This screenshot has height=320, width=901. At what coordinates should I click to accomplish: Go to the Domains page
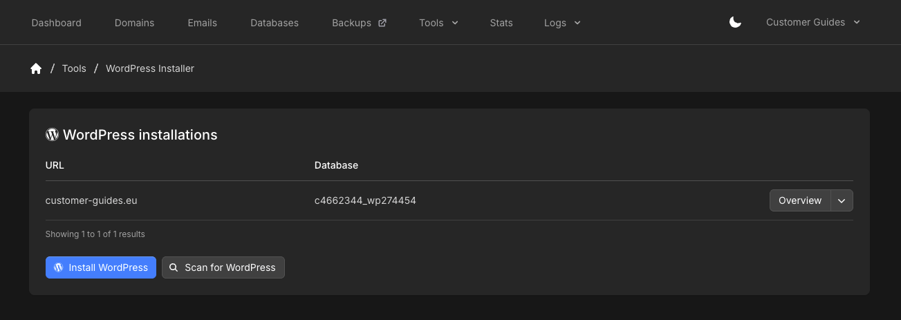click(x=135, y=23)
